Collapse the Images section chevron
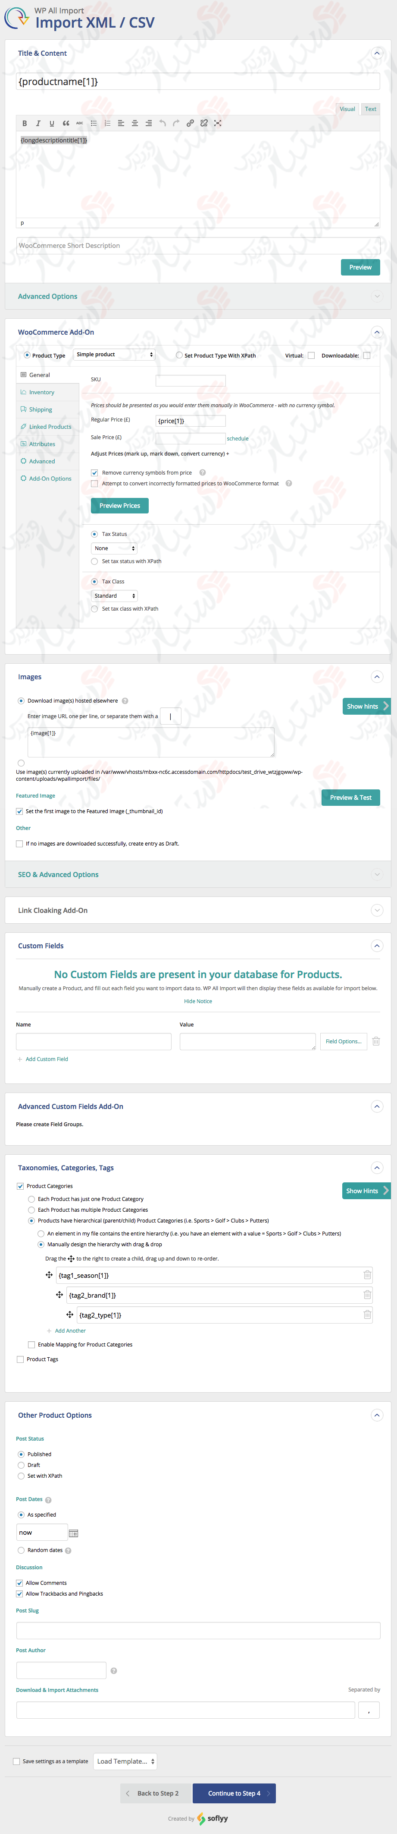 (376, 676)
